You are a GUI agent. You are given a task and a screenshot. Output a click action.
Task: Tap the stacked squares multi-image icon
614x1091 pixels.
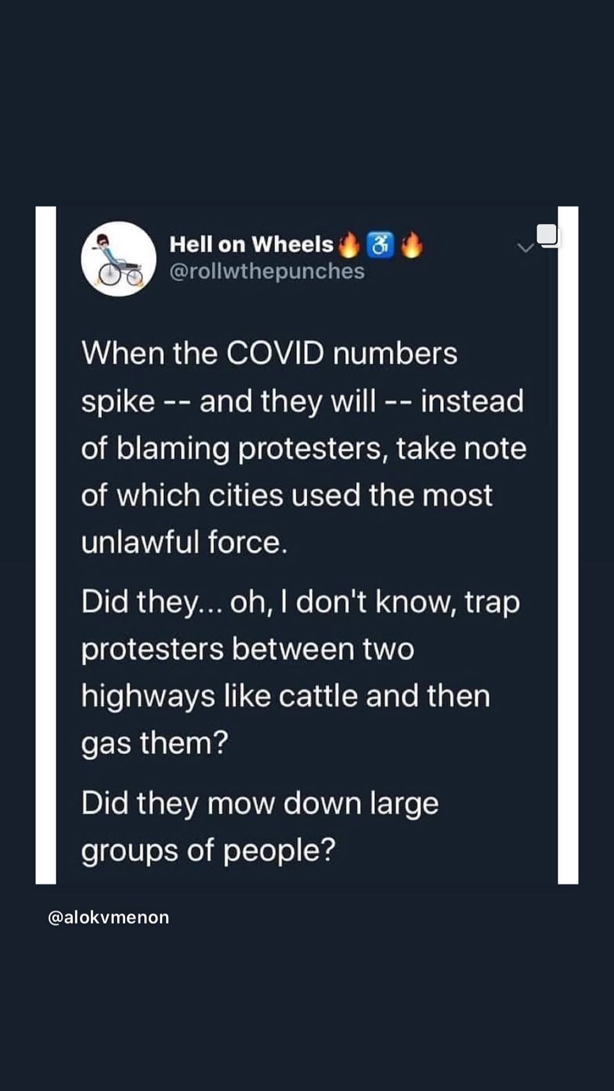click(548, 235)
